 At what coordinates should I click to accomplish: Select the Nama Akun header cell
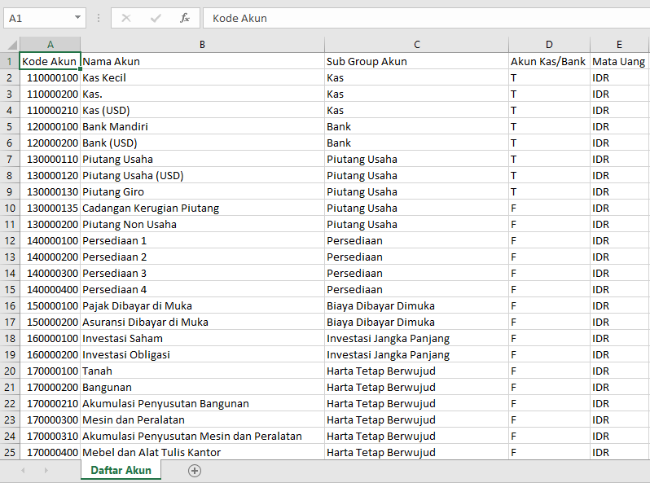202,61
